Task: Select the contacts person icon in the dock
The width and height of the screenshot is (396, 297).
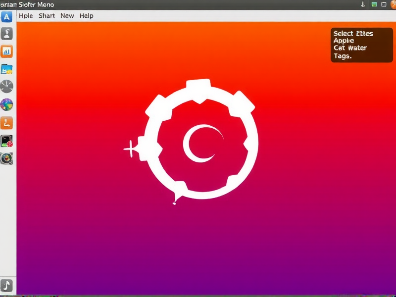Action: click(7, 34)
